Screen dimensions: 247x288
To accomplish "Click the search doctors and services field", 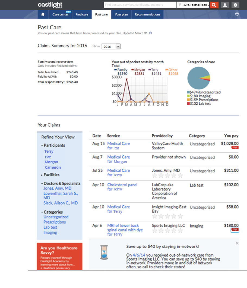I will coord(140,5).
